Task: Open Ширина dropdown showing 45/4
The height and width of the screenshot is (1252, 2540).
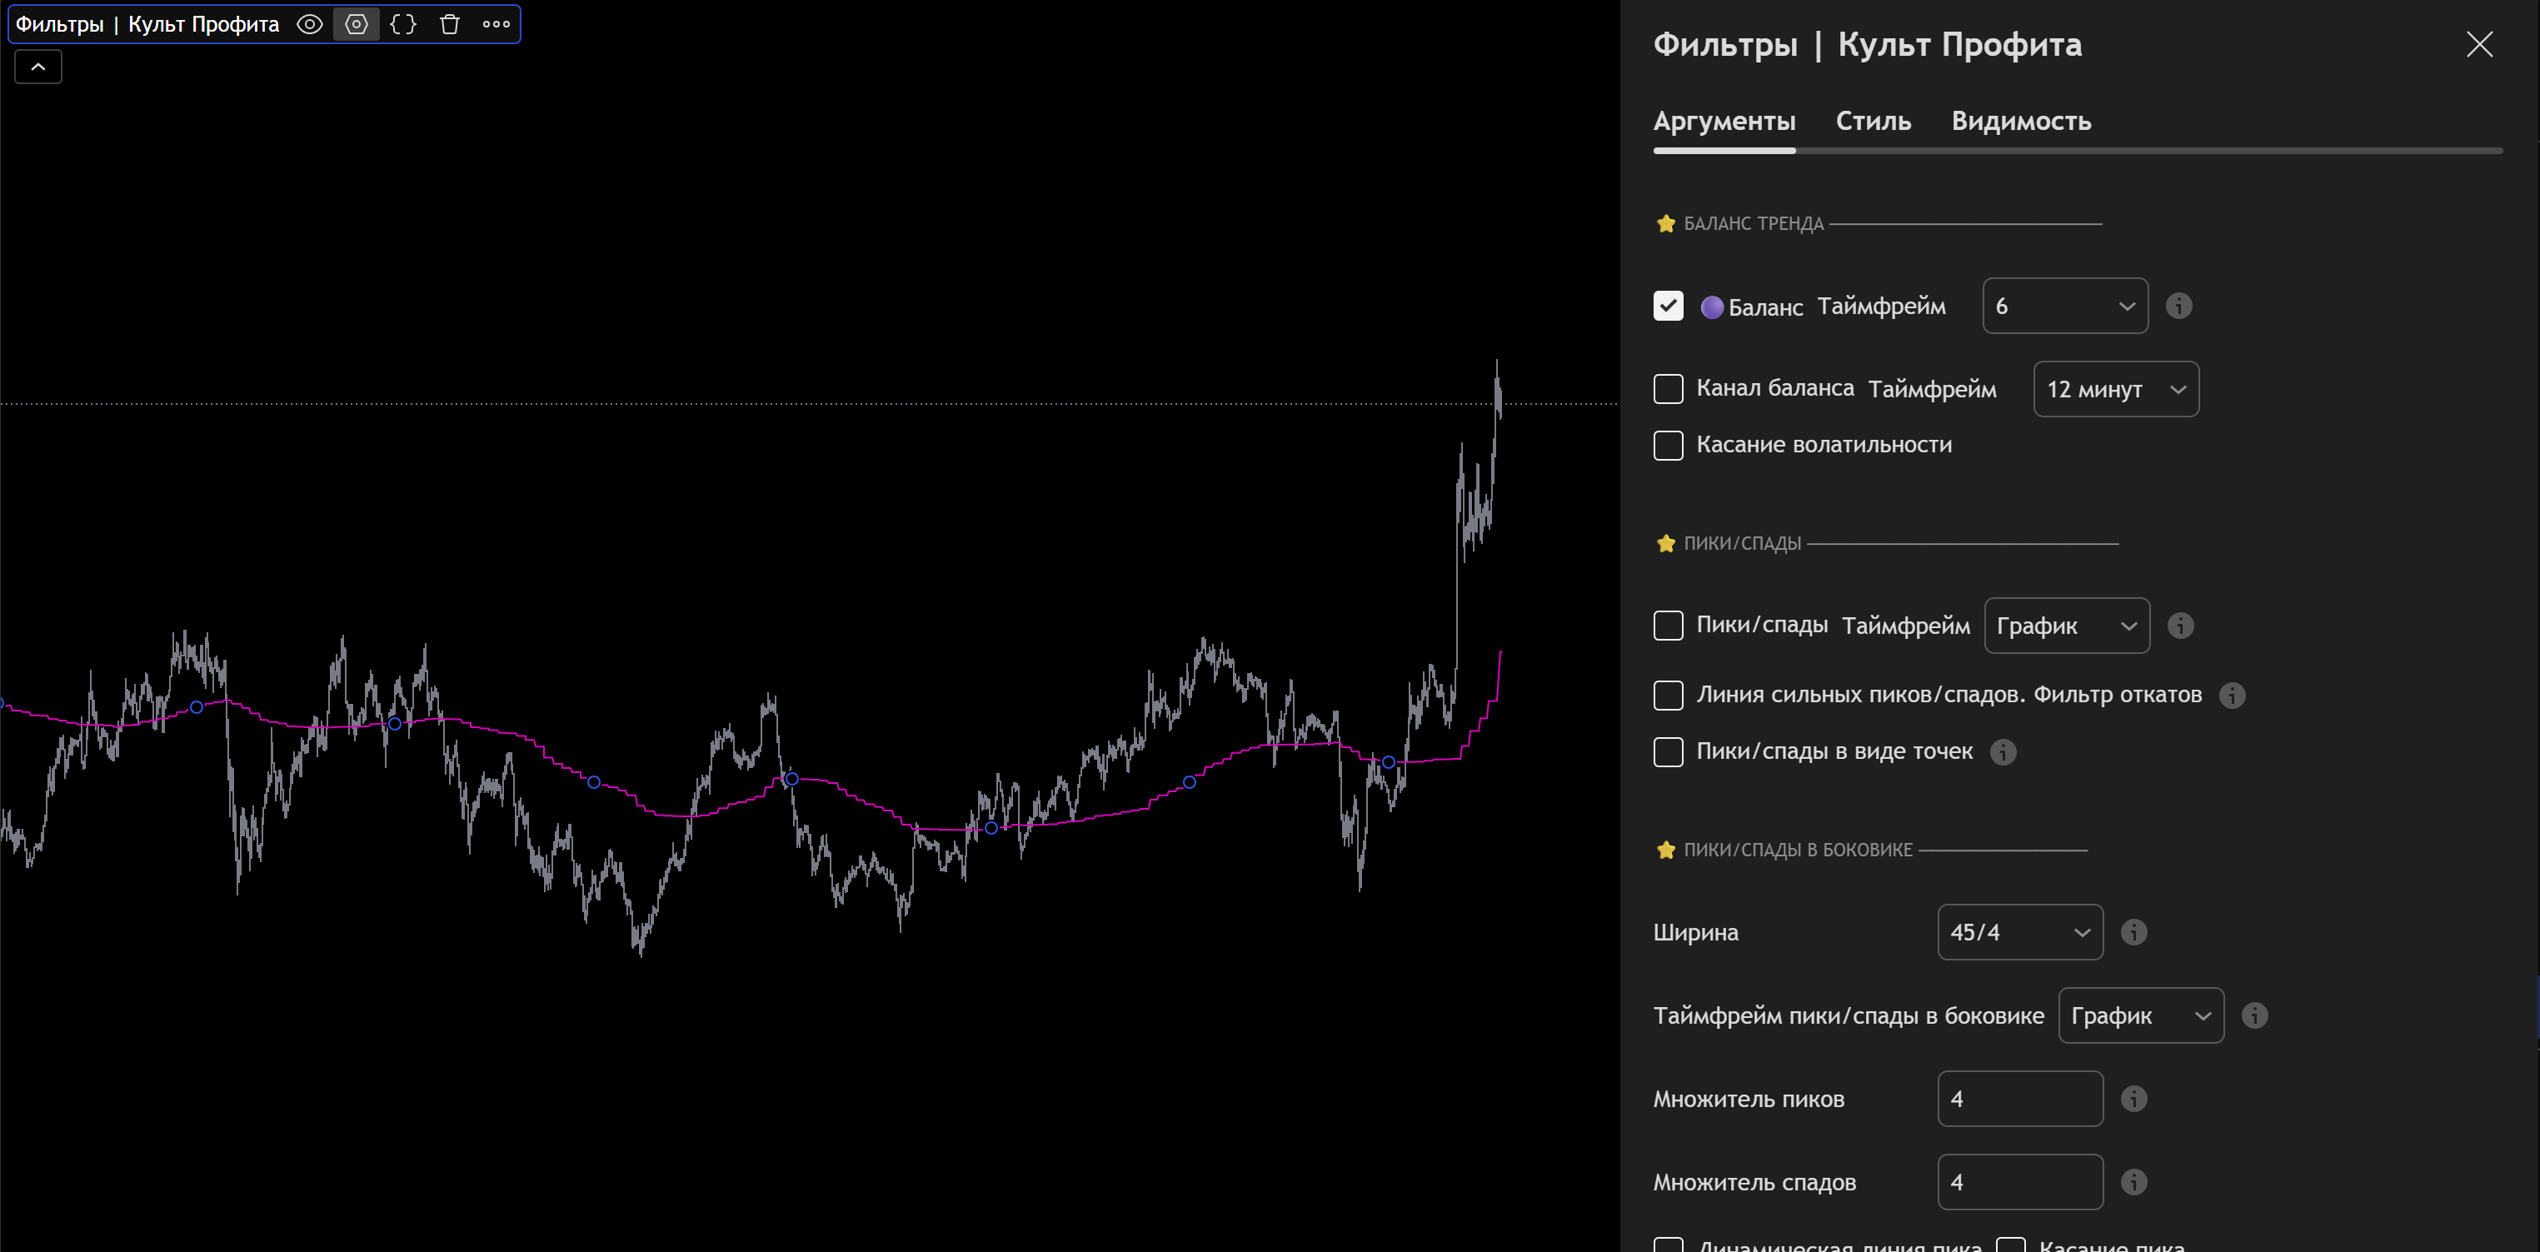Action: click(x=2019, y=933)
